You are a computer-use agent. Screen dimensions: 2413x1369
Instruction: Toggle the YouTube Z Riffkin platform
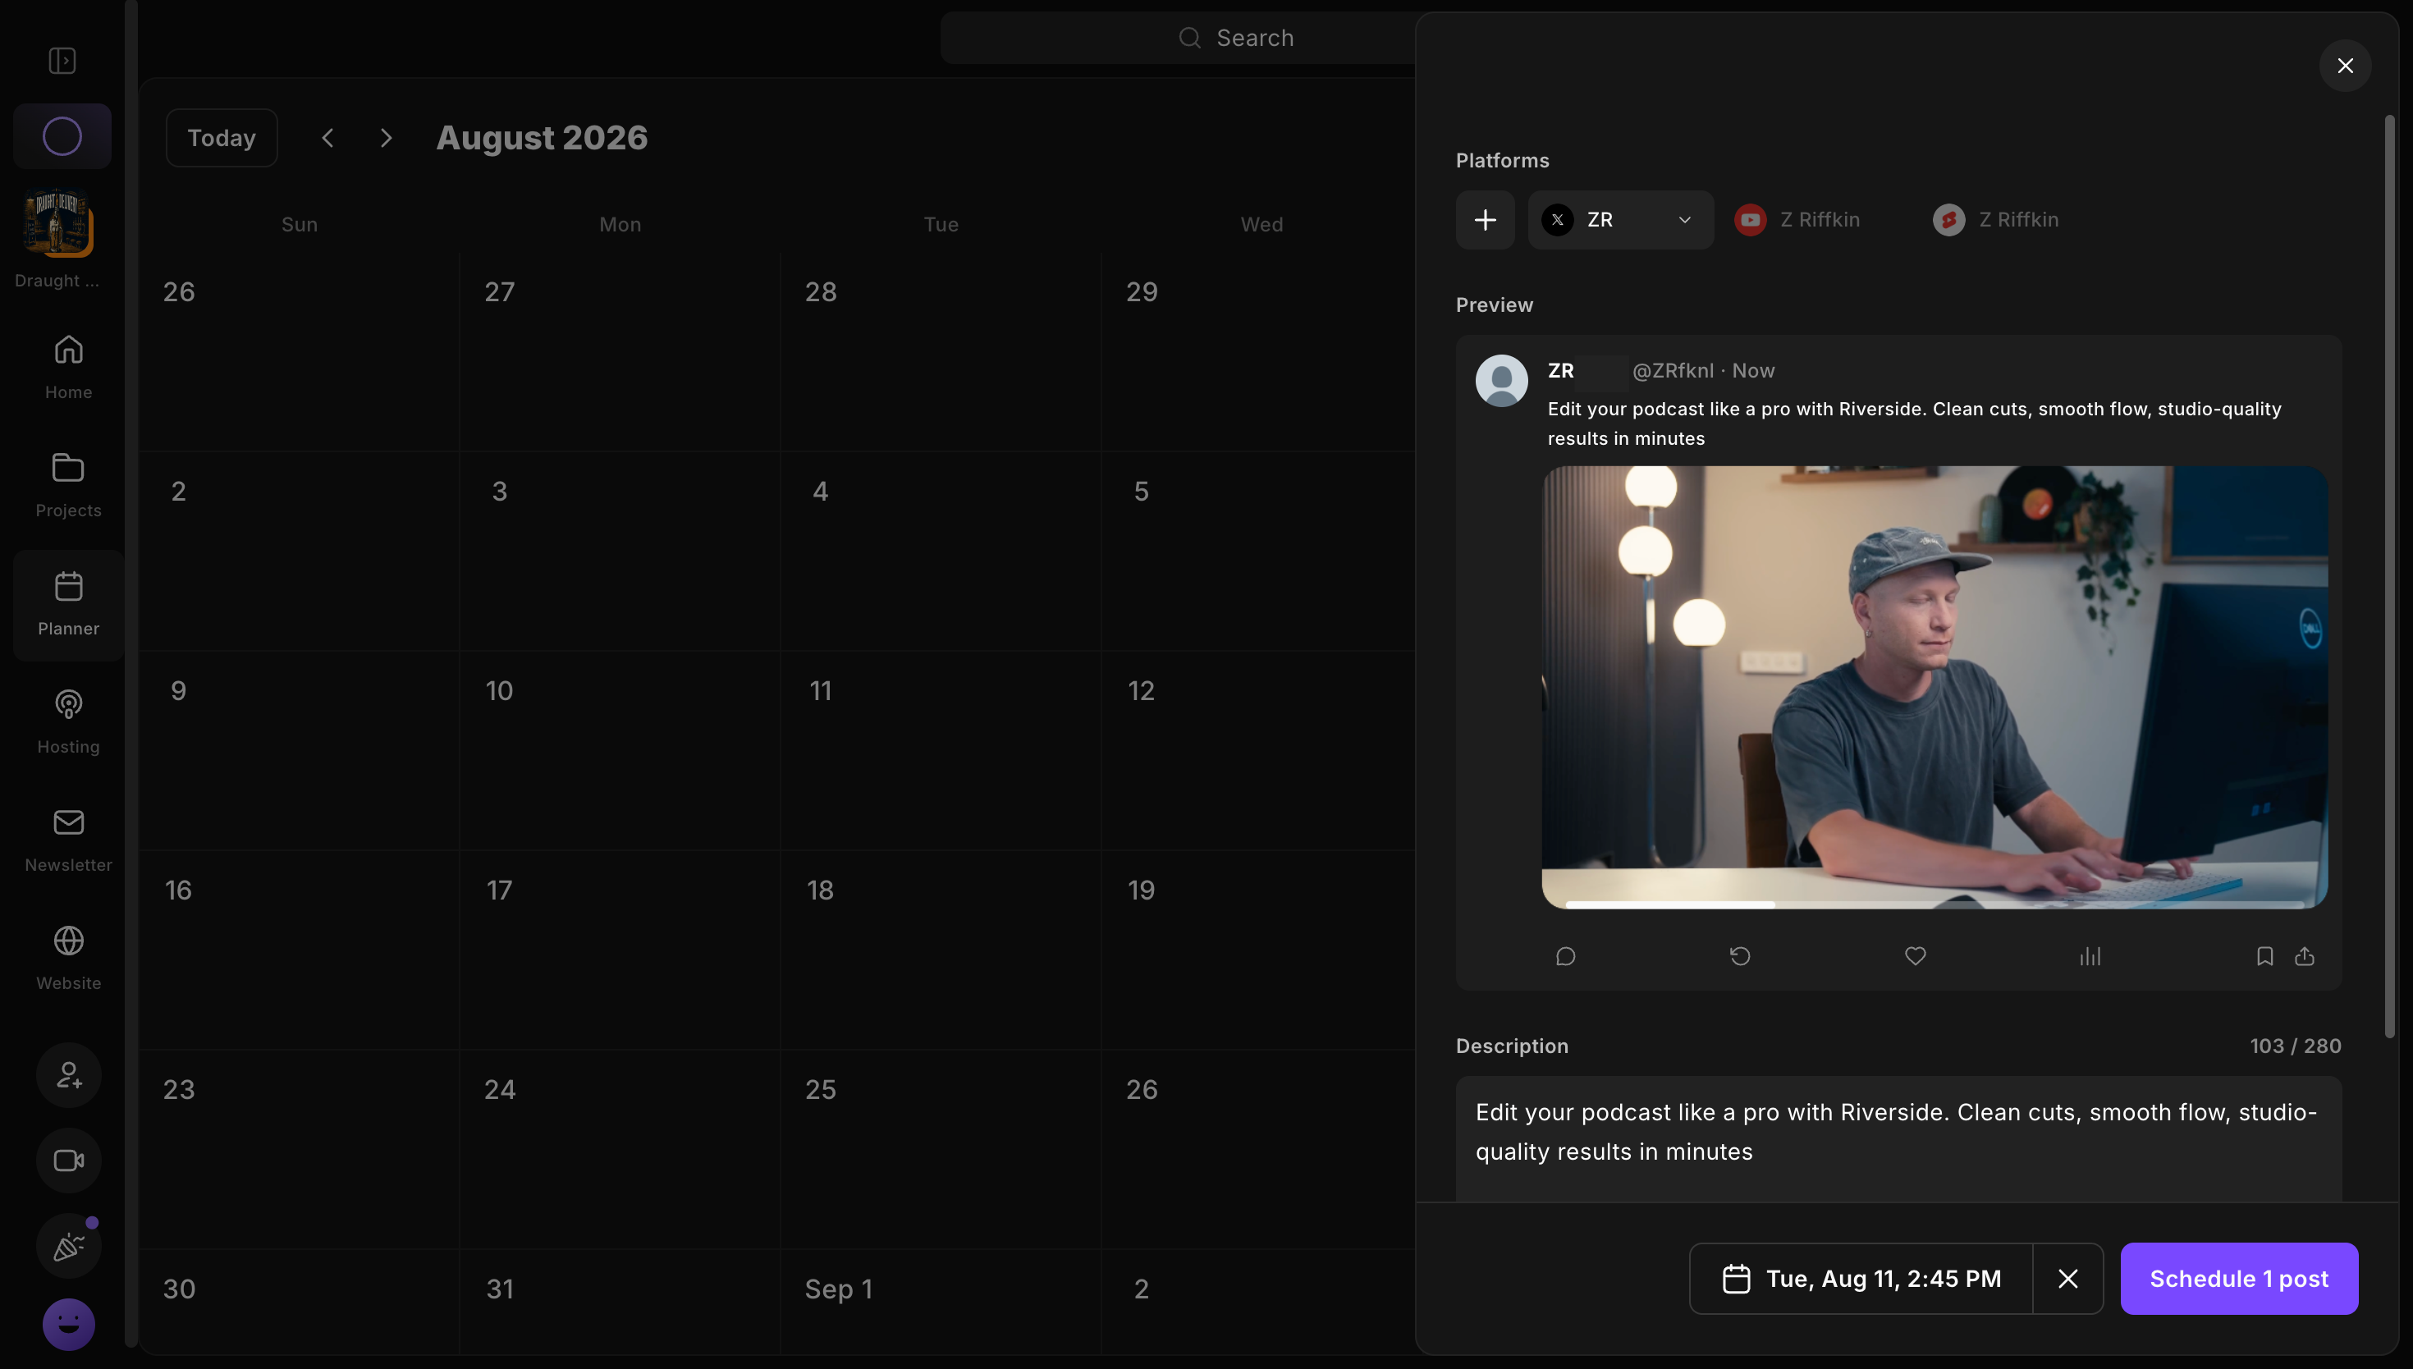[x=1798, y=220]
